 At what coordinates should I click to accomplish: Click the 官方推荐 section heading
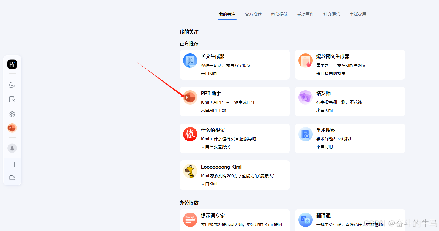point(189,44)
